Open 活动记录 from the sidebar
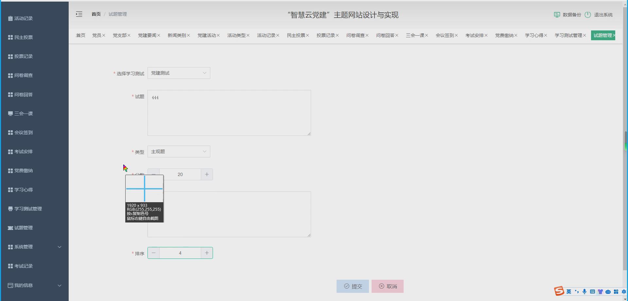The image size is (628, 301). 23,18
